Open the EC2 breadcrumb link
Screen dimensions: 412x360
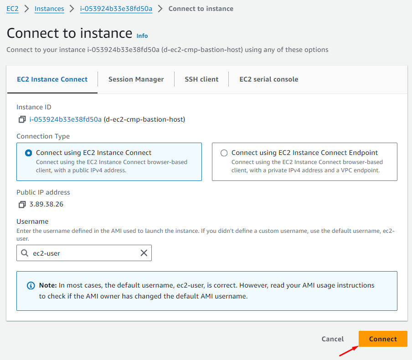[12, 9]
